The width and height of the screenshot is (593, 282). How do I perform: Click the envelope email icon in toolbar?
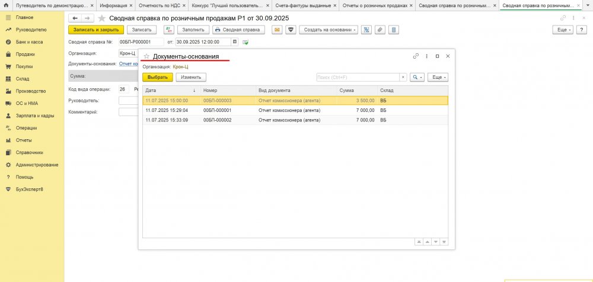tap(276, 30)
